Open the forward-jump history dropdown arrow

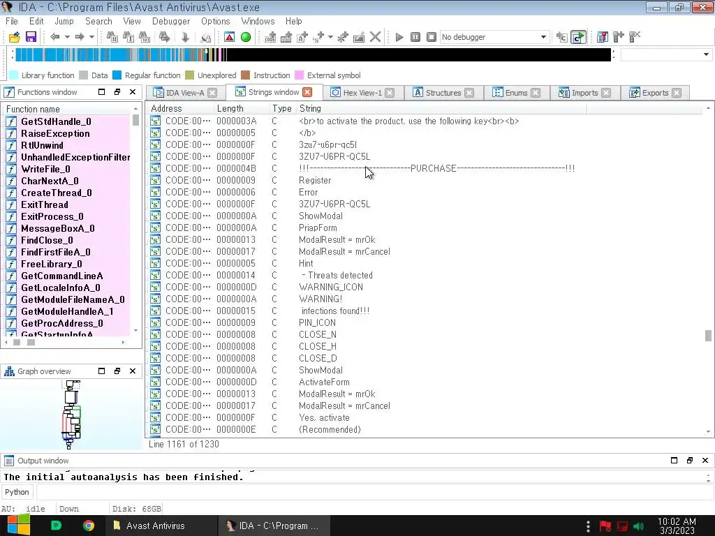[91, 37]
